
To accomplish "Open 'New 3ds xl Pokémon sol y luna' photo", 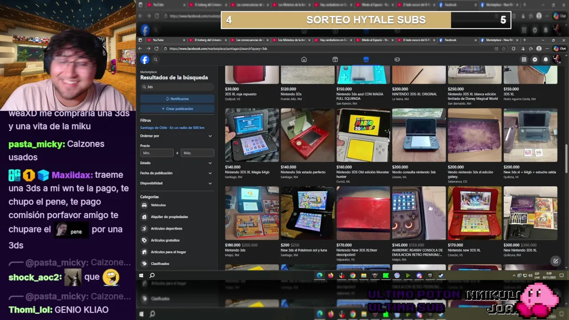I will click(x=308, y=213).
